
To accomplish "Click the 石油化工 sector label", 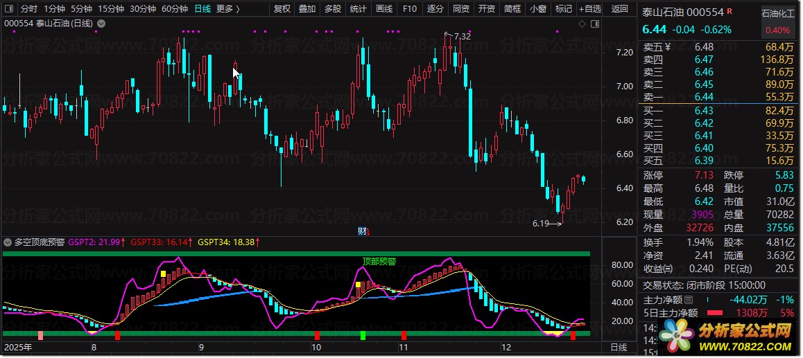I will 777,13.
